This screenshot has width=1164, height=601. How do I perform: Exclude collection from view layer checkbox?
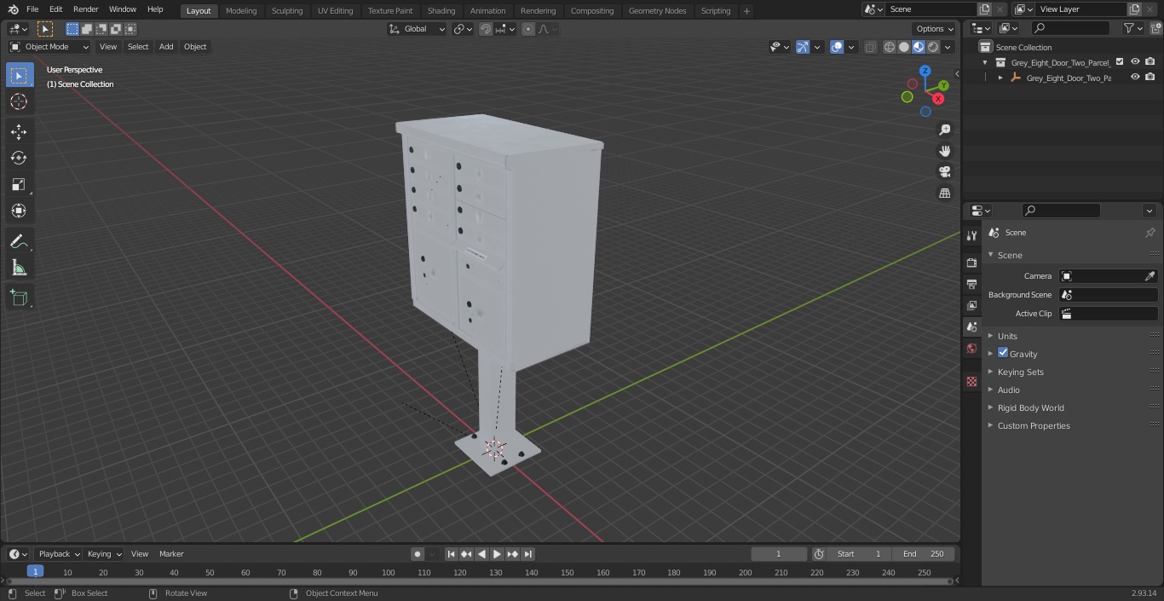pyautogui.click(x=1120, y=62)
